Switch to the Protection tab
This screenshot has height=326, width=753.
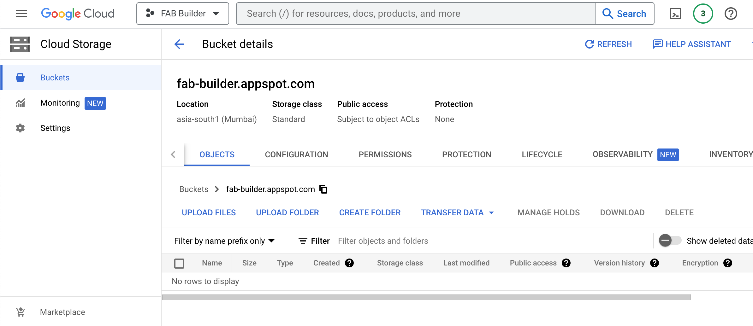[467, 154]
